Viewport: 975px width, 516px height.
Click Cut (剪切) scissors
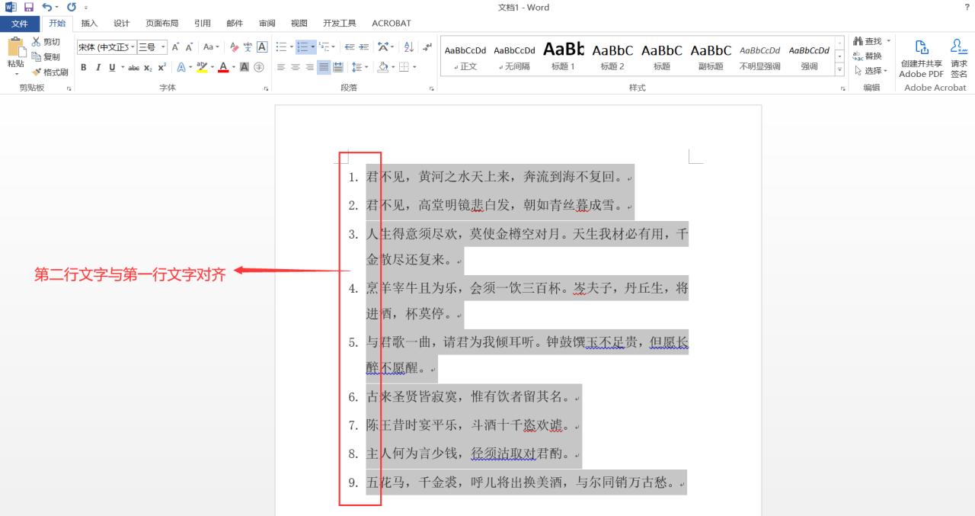click(x=46, y=42)
